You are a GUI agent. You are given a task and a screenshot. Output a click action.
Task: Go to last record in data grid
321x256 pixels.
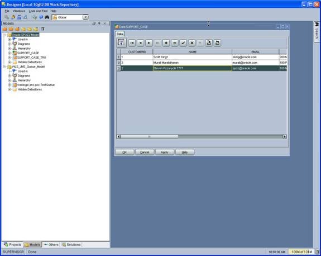click(x=157, y=43)
